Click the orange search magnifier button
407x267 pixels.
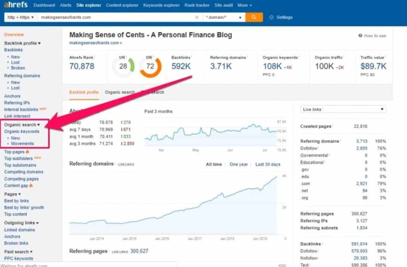point(254,17)
